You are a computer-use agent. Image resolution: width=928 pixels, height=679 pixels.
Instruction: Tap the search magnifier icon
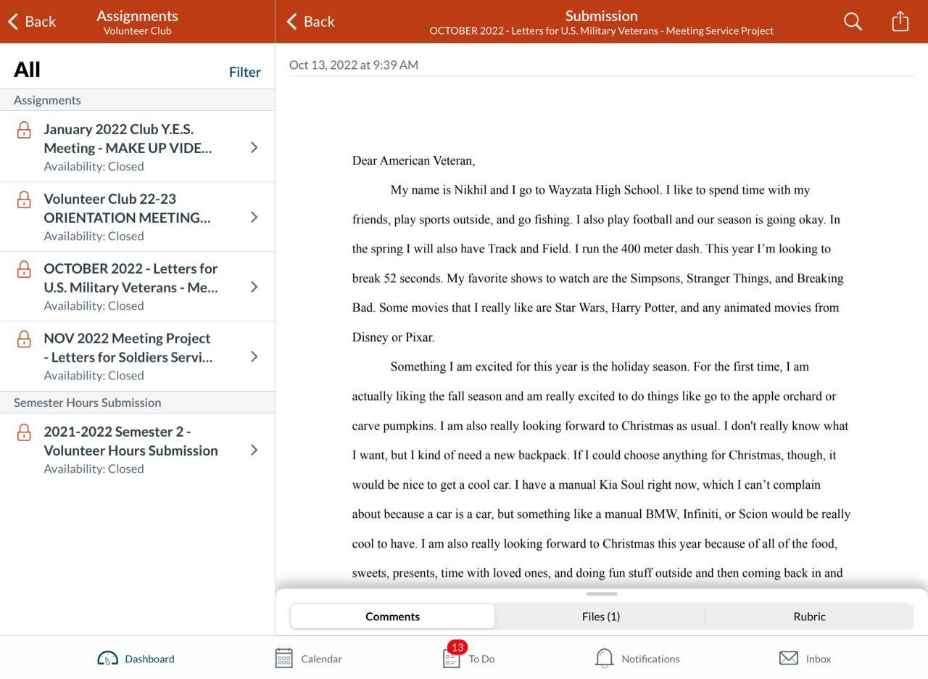click(x=853, y=22)
